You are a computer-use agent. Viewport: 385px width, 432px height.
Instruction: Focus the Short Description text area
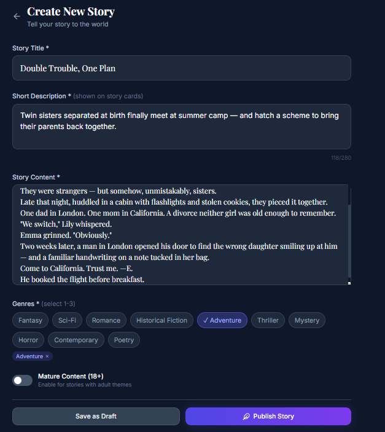(182, 126)
